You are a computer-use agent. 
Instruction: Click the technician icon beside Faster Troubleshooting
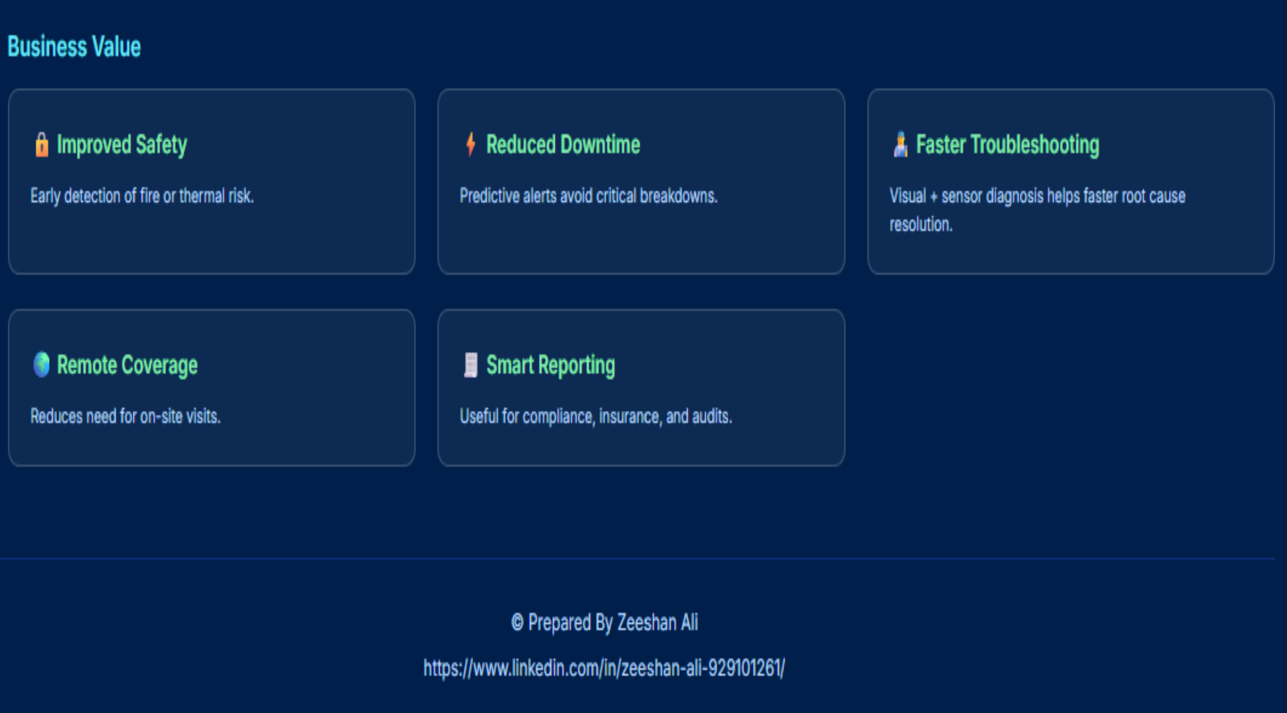(x=901, y=145)
